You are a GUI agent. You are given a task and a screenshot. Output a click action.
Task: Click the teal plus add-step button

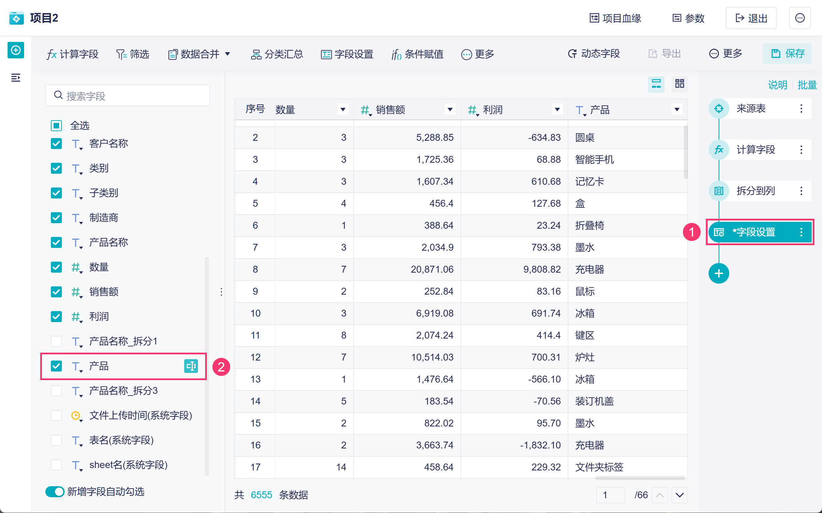tap(719, 273)
